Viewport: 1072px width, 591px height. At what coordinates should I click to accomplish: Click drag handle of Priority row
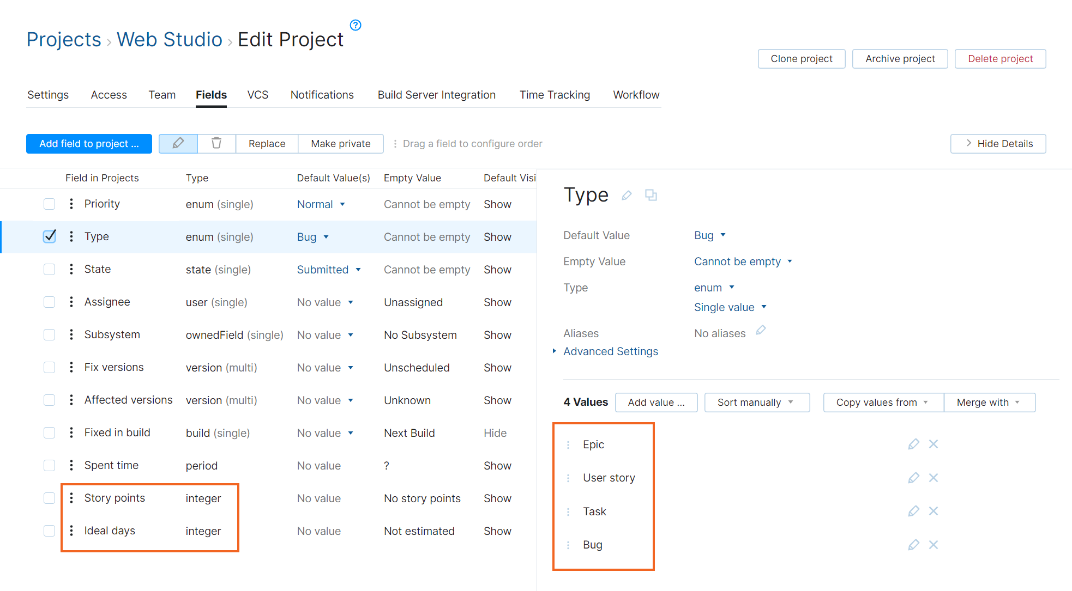tap(71, 204)
